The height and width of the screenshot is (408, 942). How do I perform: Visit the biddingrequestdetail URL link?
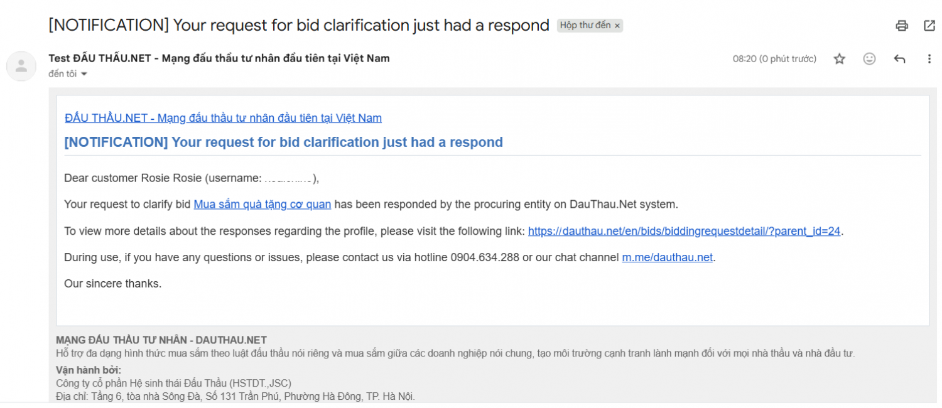pos(684,231)
